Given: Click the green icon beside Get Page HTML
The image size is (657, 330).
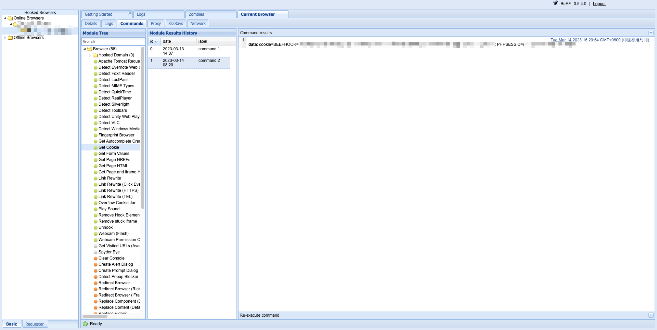Looking at the screenshot, I should click(x=96, y=166).
